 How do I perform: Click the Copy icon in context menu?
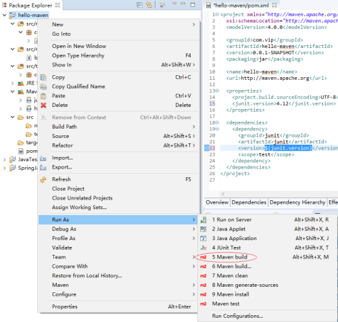pyautogui.click(x=43, y=77)
